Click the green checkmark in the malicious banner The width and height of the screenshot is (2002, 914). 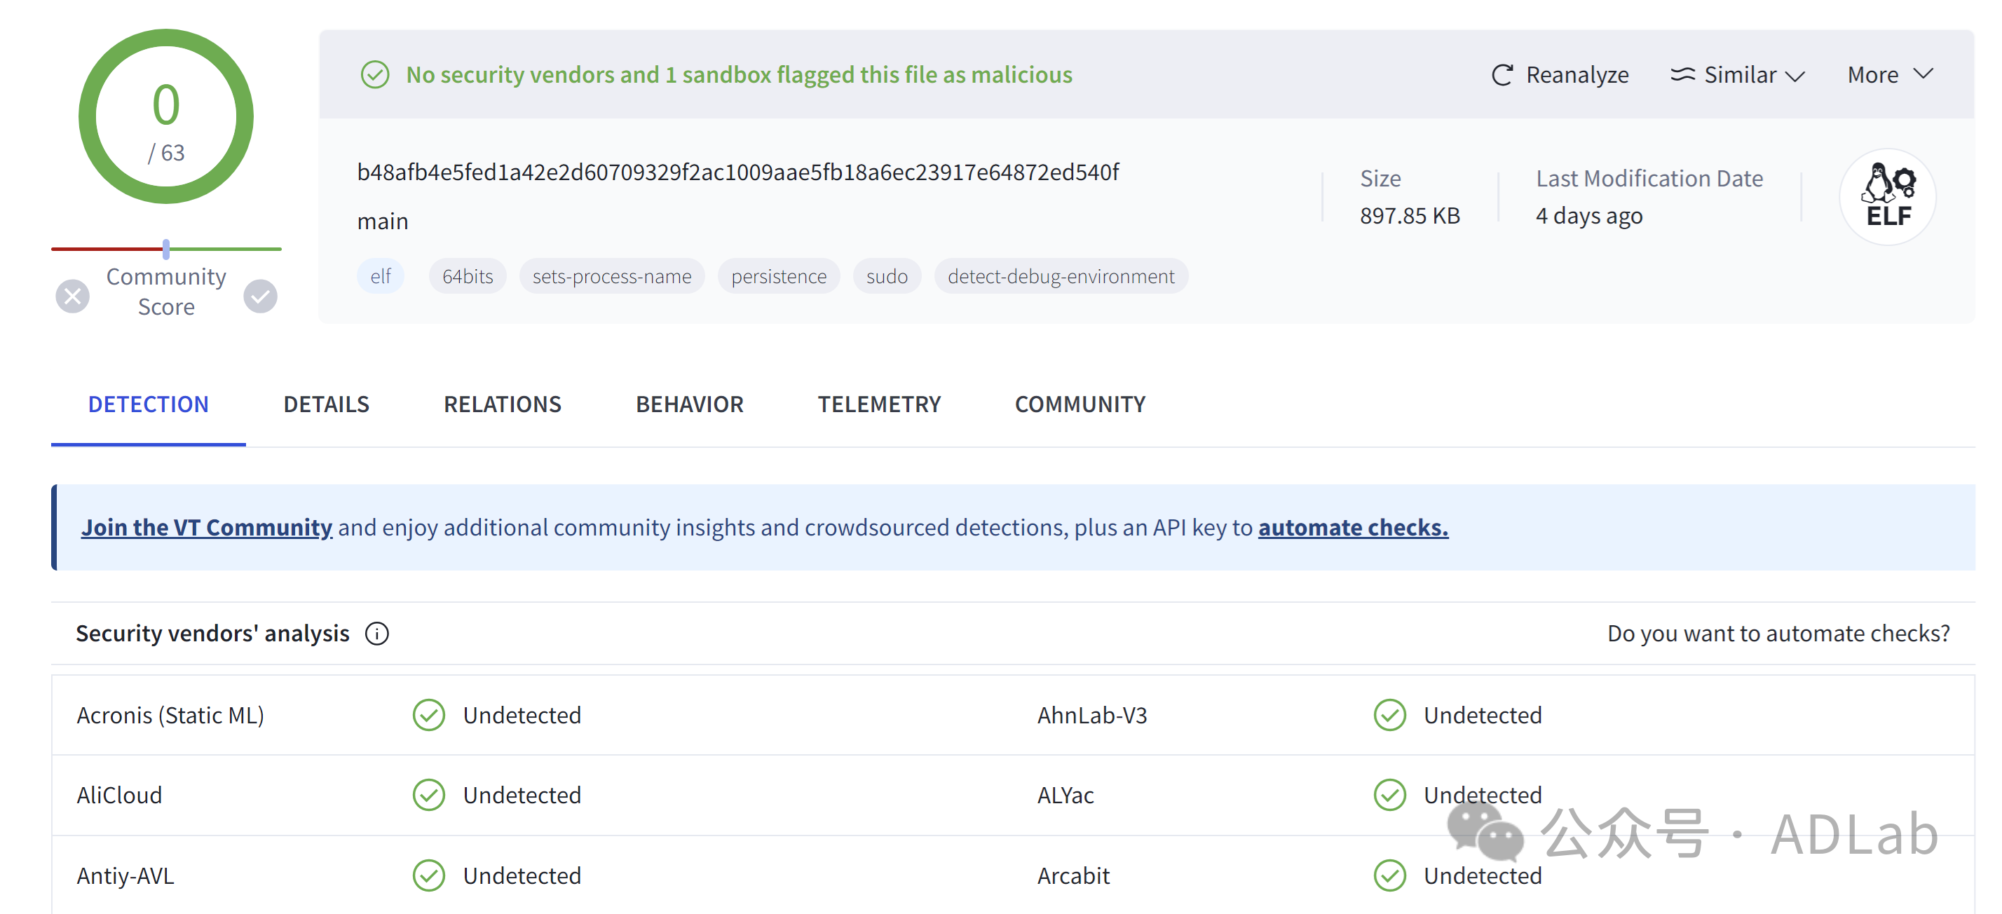374,74
